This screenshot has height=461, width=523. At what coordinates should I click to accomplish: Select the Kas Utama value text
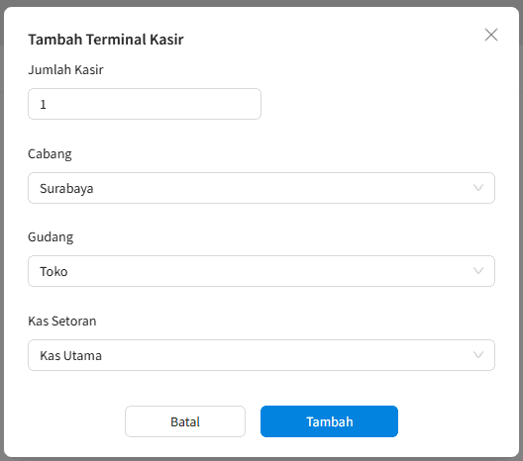(x=70, y=356)
